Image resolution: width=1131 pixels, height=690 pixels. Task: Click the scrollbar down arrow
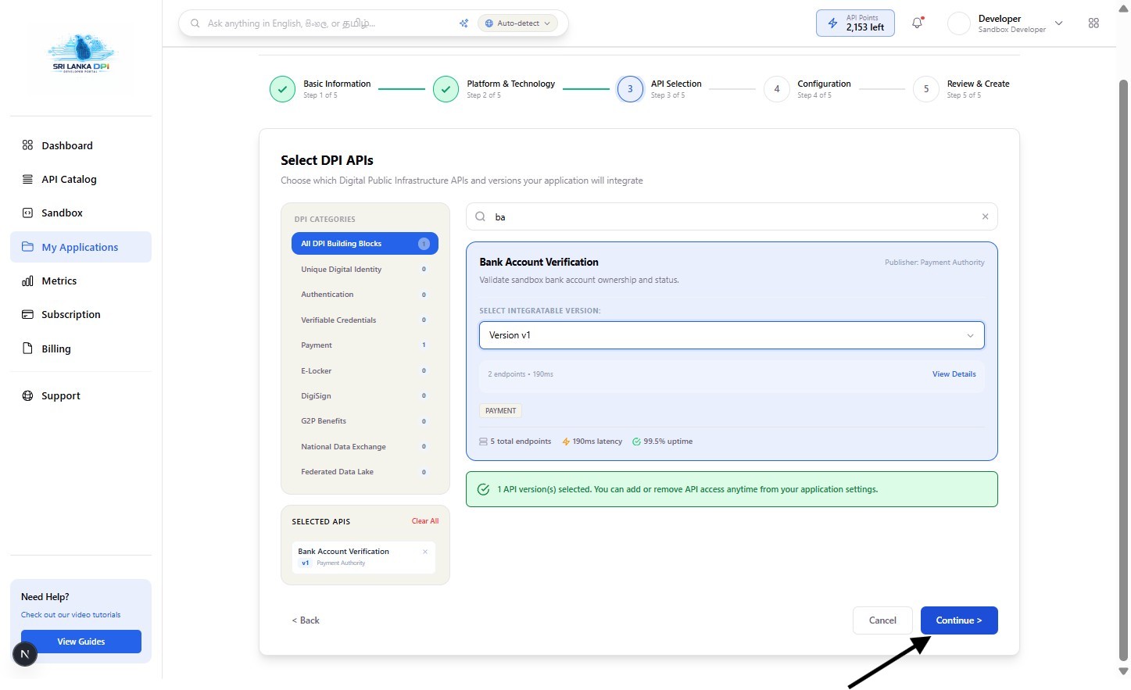pos(1123,671)
